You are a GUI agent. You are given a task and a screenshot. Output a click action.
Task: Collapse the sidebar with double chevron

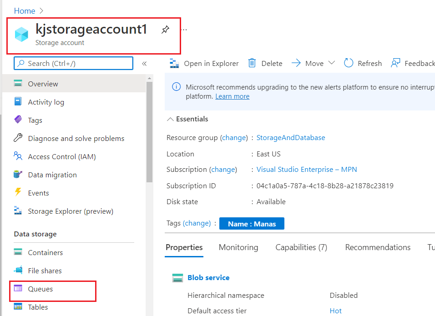click(x=144, y=64)
